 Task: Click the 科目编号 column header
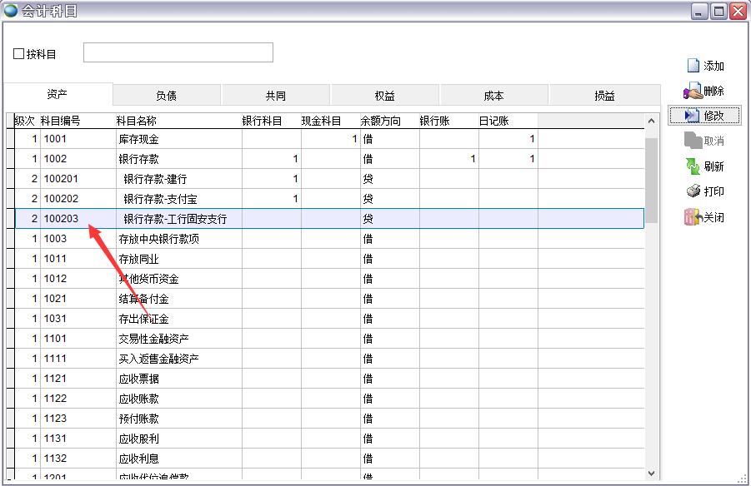[61, 121]
